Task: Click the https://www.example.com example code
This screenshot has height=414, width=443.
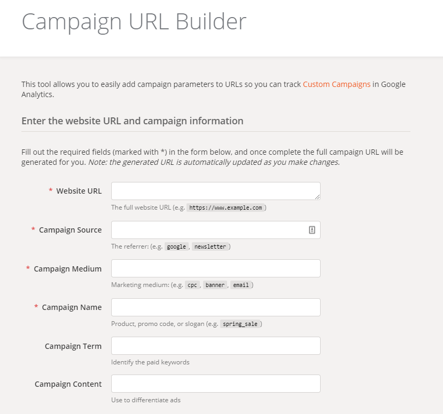Action: point(226,208)
